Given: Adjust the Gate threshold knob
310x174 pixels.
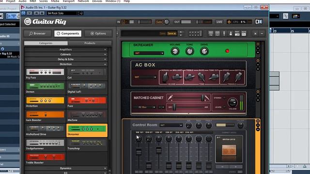Looking at the screenshot, I should tap(167, 22).
